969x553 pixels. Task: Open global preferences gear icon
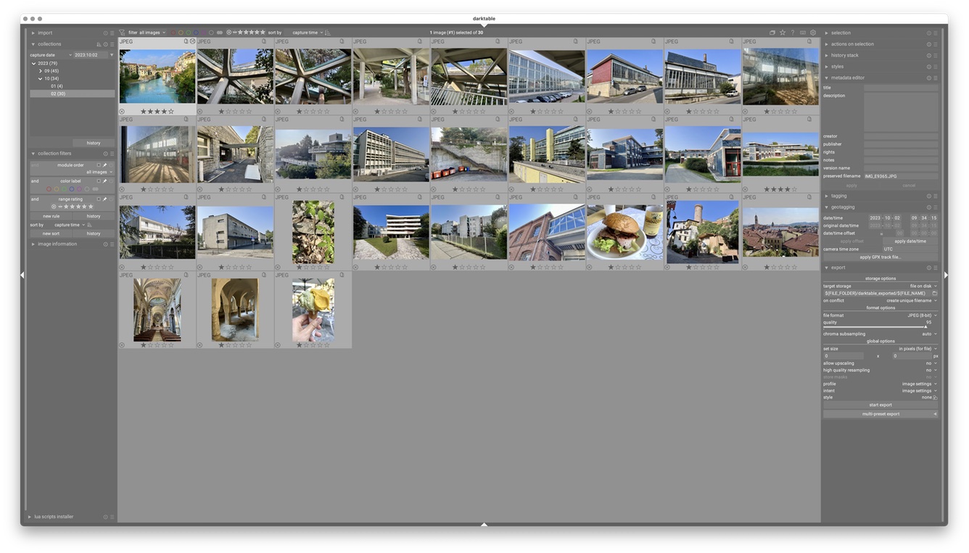pos(812,33)
